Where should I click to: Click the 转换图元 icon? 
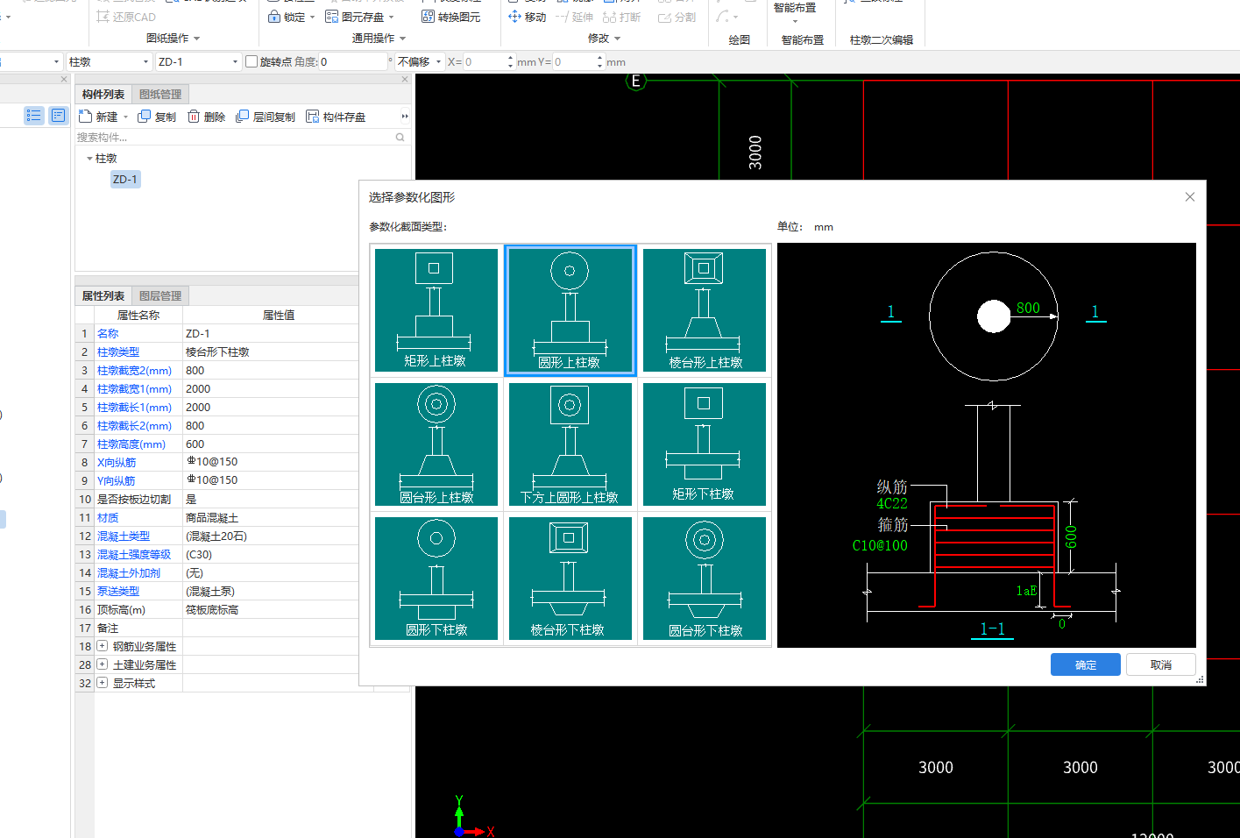pyautogui.click(x=428, y=17)
